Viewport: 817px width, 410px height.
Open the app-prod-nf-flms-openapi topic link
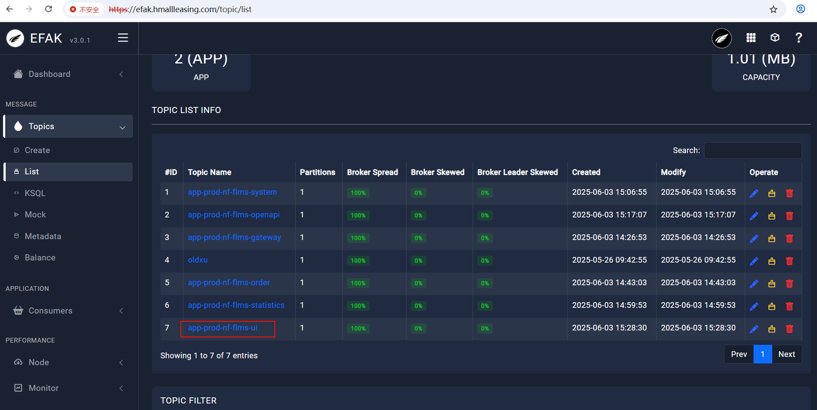233,215
